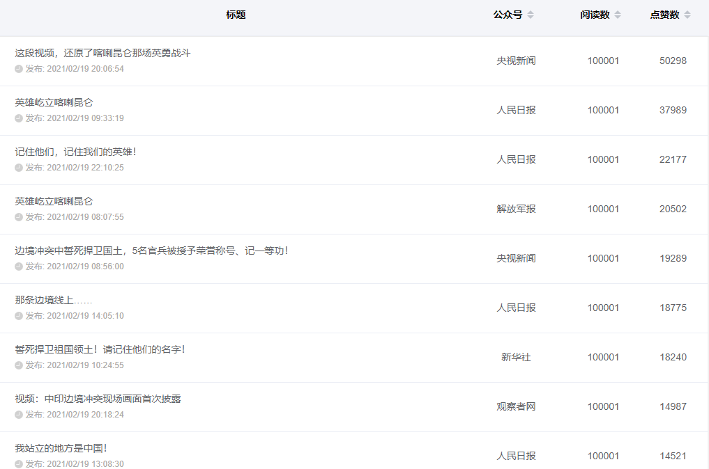Open 人民日报's article 英雄屹立喀喇昆仑
The width and height of the screenshot is (709, 469).
tap(54, 102)
